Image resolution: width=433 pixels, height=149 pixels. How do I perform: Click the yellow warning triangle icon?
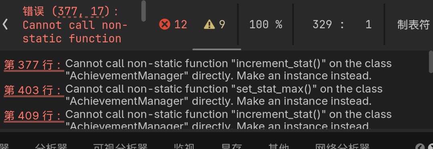[x=209, y=25]
